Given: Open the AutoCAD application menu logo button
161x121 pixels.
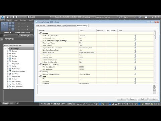Looking at the screenshot, I should [2, 18].
